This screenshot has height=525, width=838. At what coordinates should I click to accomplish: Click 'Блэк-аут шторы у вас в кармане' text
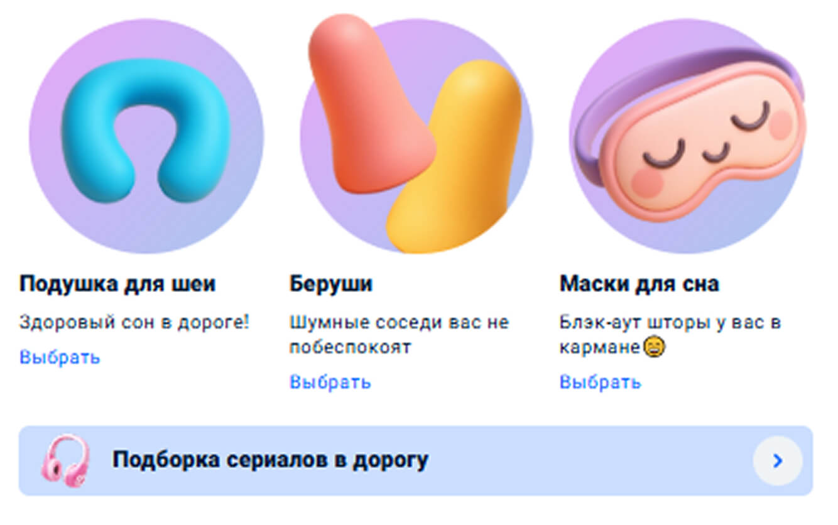pyautogui.click(x=670, y=335)
